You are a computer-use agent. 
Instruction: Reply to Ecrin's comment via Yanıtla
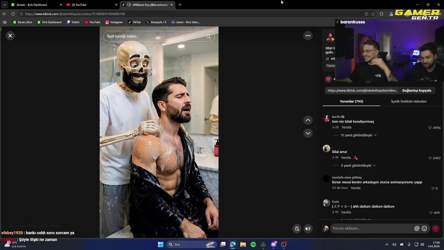point(346,212)
